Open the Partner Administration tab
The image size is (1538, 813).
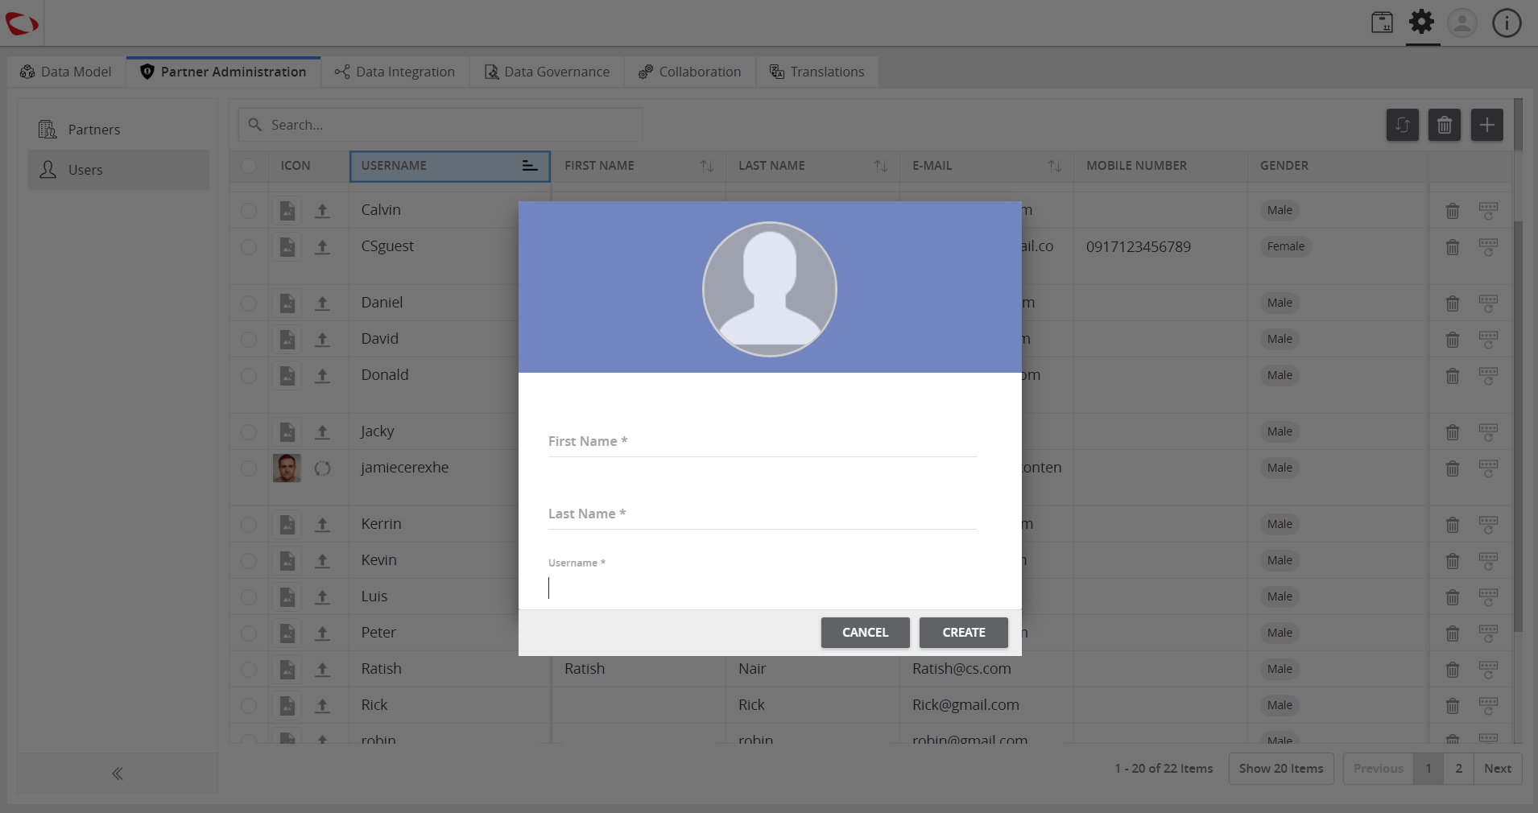pos(223,72)
